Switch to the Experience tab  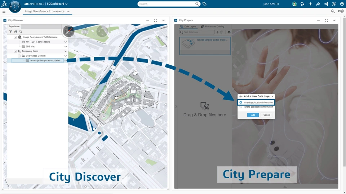tap(14, 26)
